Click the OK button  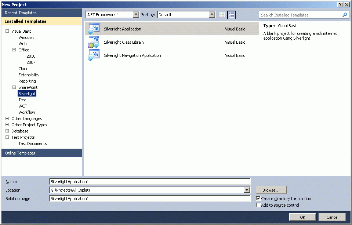click(302, 217)
